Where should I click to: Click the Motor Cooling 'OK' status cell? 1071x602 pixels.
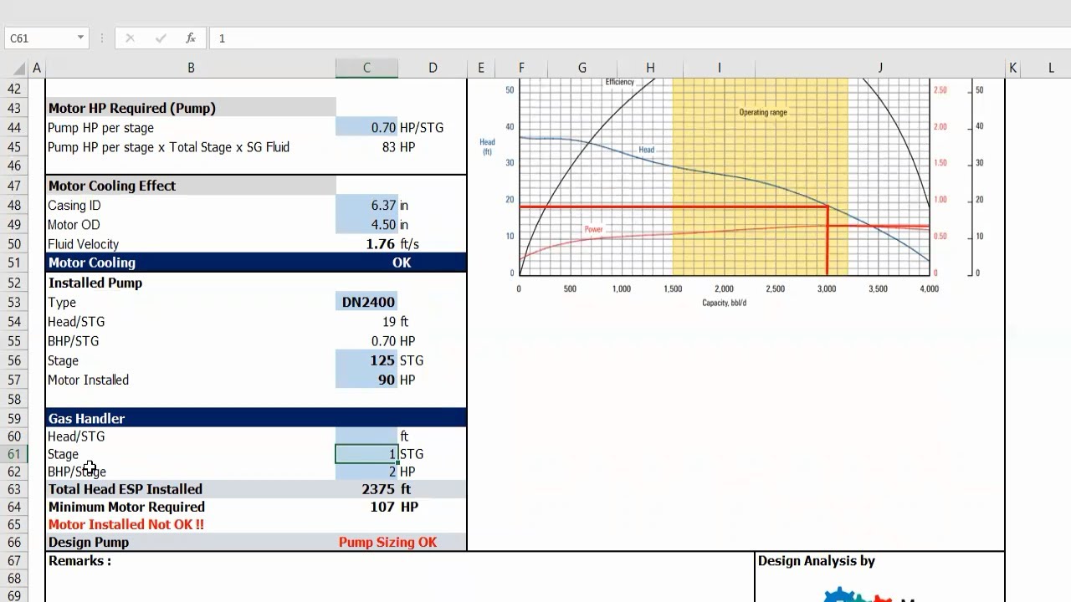coord(401,263)
